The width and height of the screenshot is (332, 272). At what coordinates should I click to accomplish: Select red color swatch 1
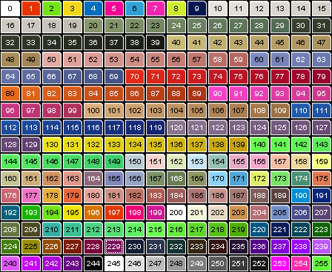(31, 9)
